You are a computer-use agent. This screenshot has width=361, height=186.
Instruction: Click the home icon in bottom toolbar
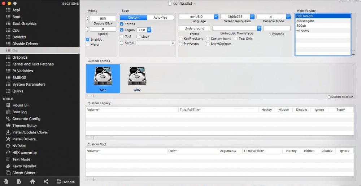click(x=33, y=182)
